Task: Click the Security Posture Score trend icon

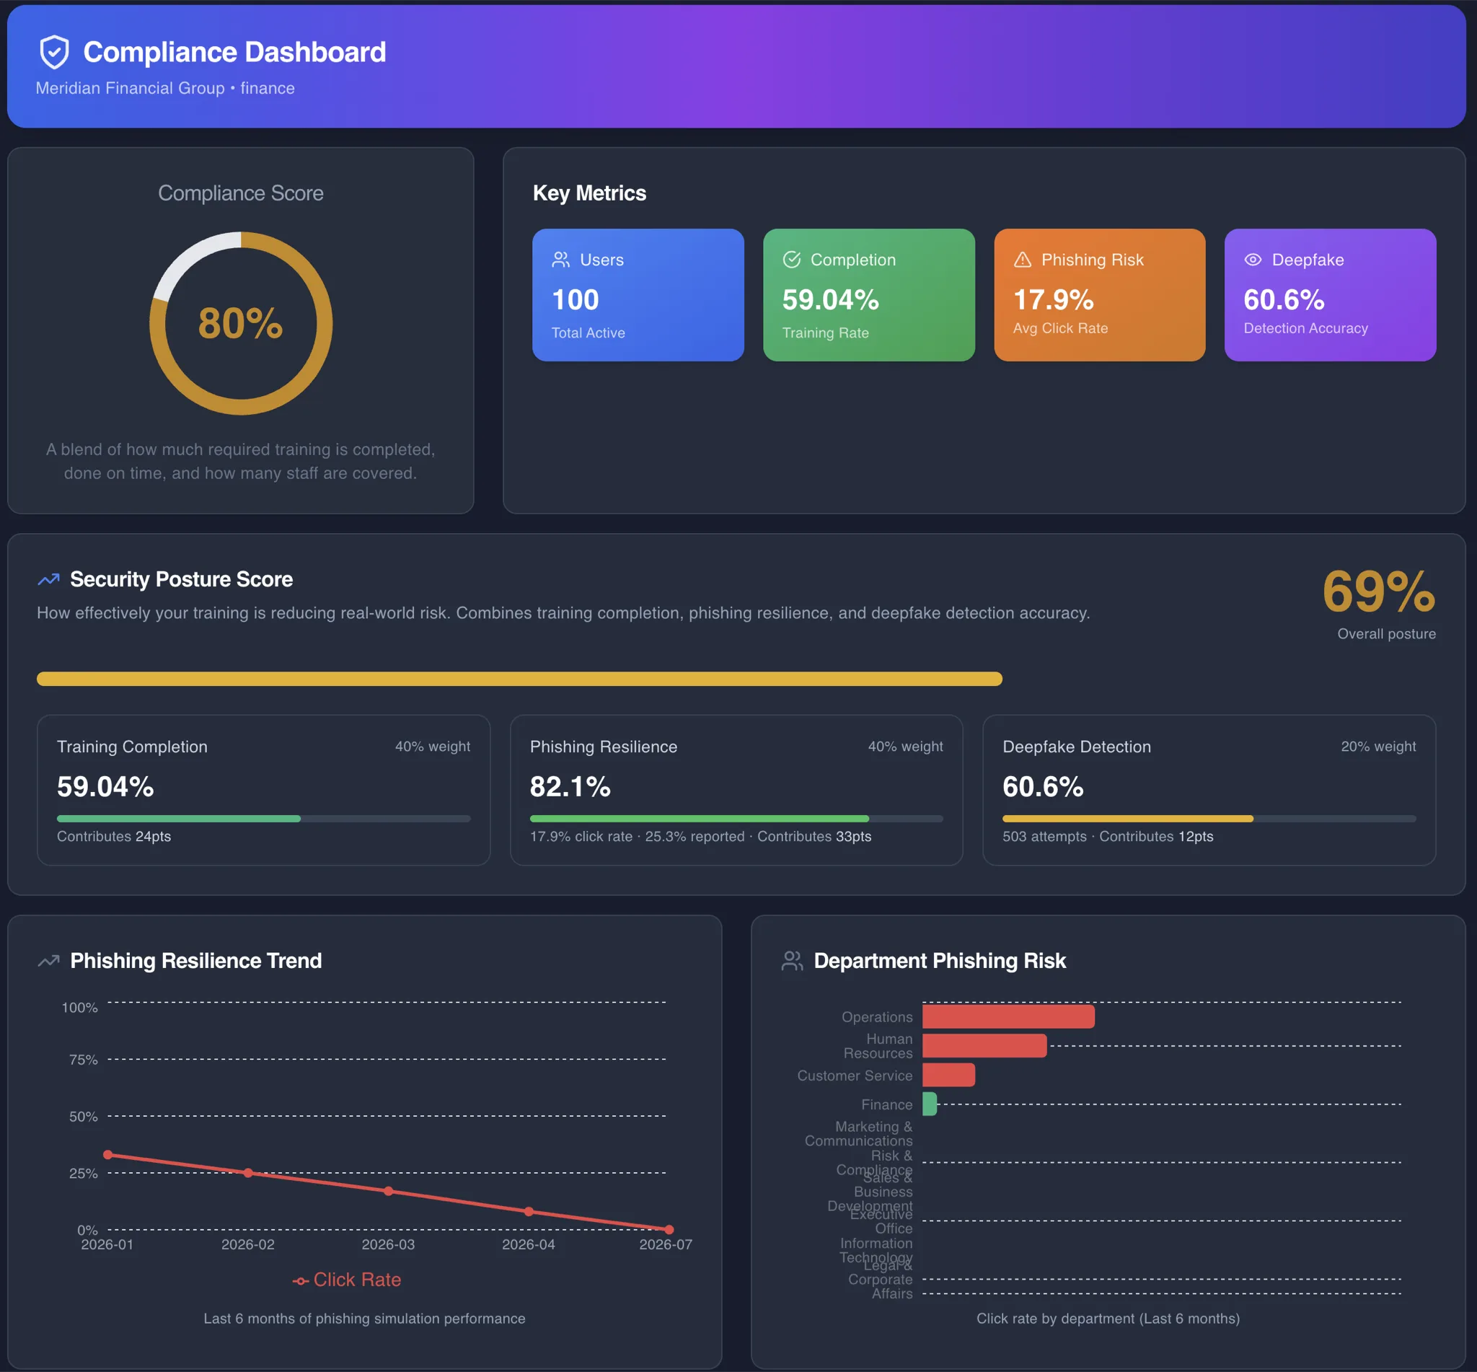Action: (49, 579)
